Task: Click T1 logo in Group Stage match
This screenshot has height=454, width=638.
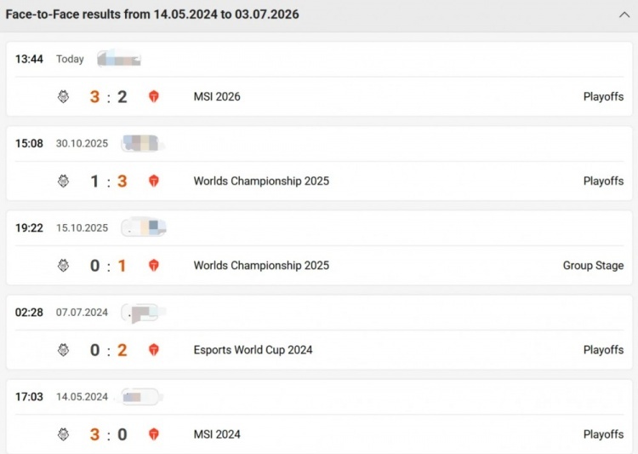Action: [x=154, y=265]
